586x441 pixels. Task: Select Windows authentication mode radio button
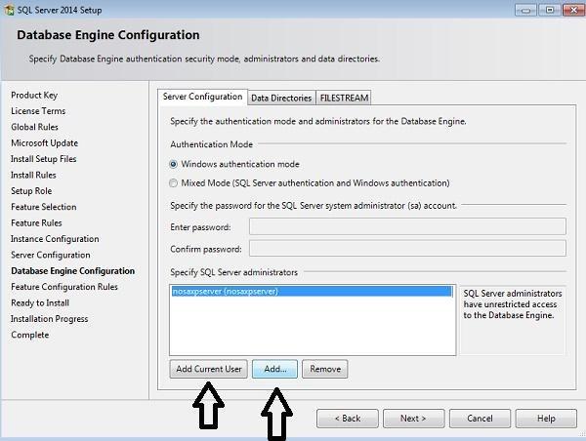tap(174, 165)
